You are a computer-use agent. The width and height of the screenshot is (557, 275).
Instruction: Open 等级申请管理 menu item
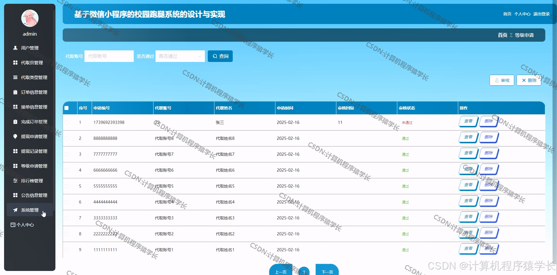30,166
